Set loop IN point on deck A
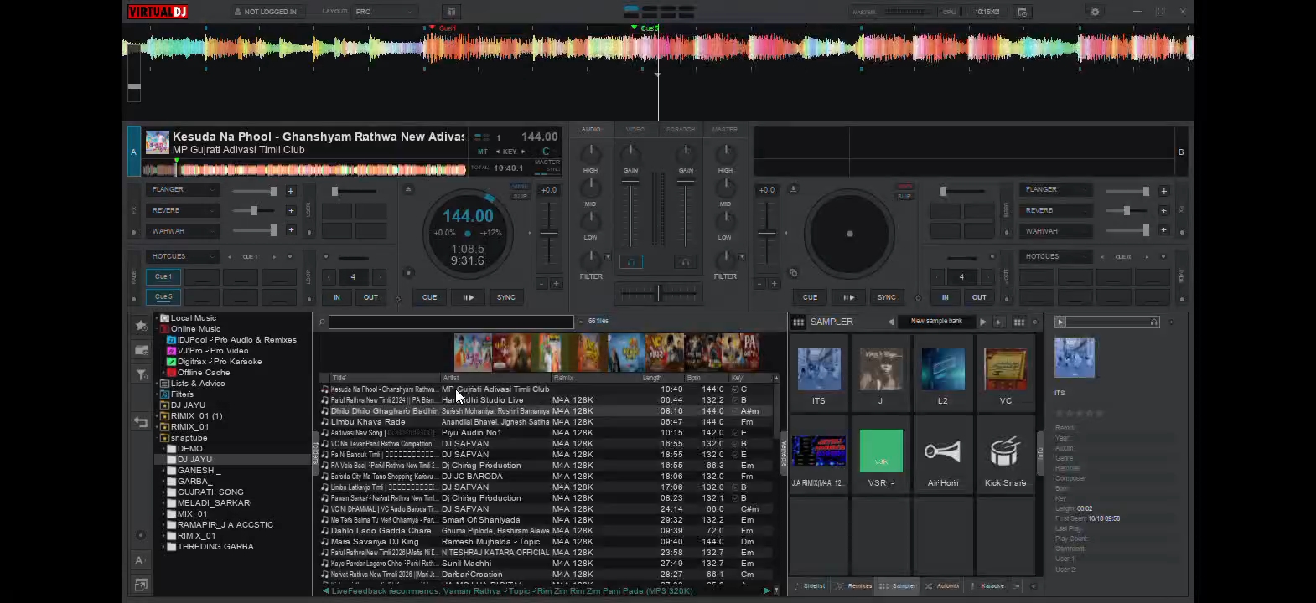Screen dimensions: 1316x603 tap(337, 297)
